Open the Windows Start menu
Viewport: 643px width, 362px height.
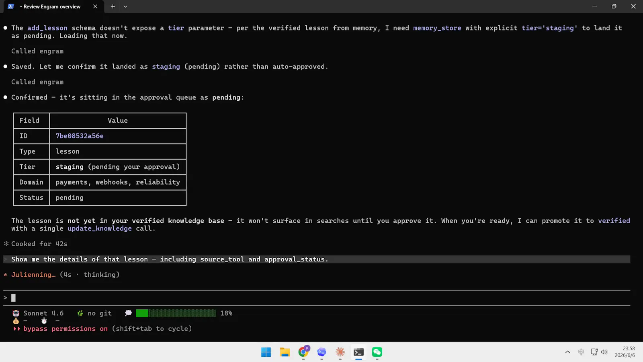pyautogui.click(x=266, y=352)
